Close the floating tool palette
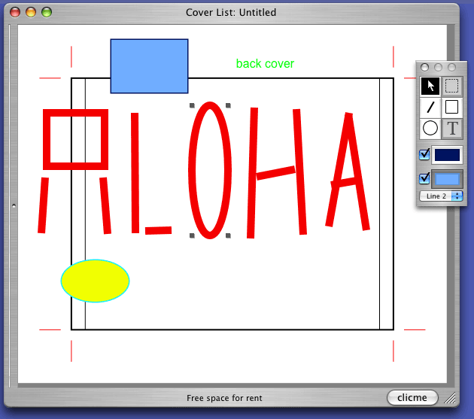 tap(424, 68)
